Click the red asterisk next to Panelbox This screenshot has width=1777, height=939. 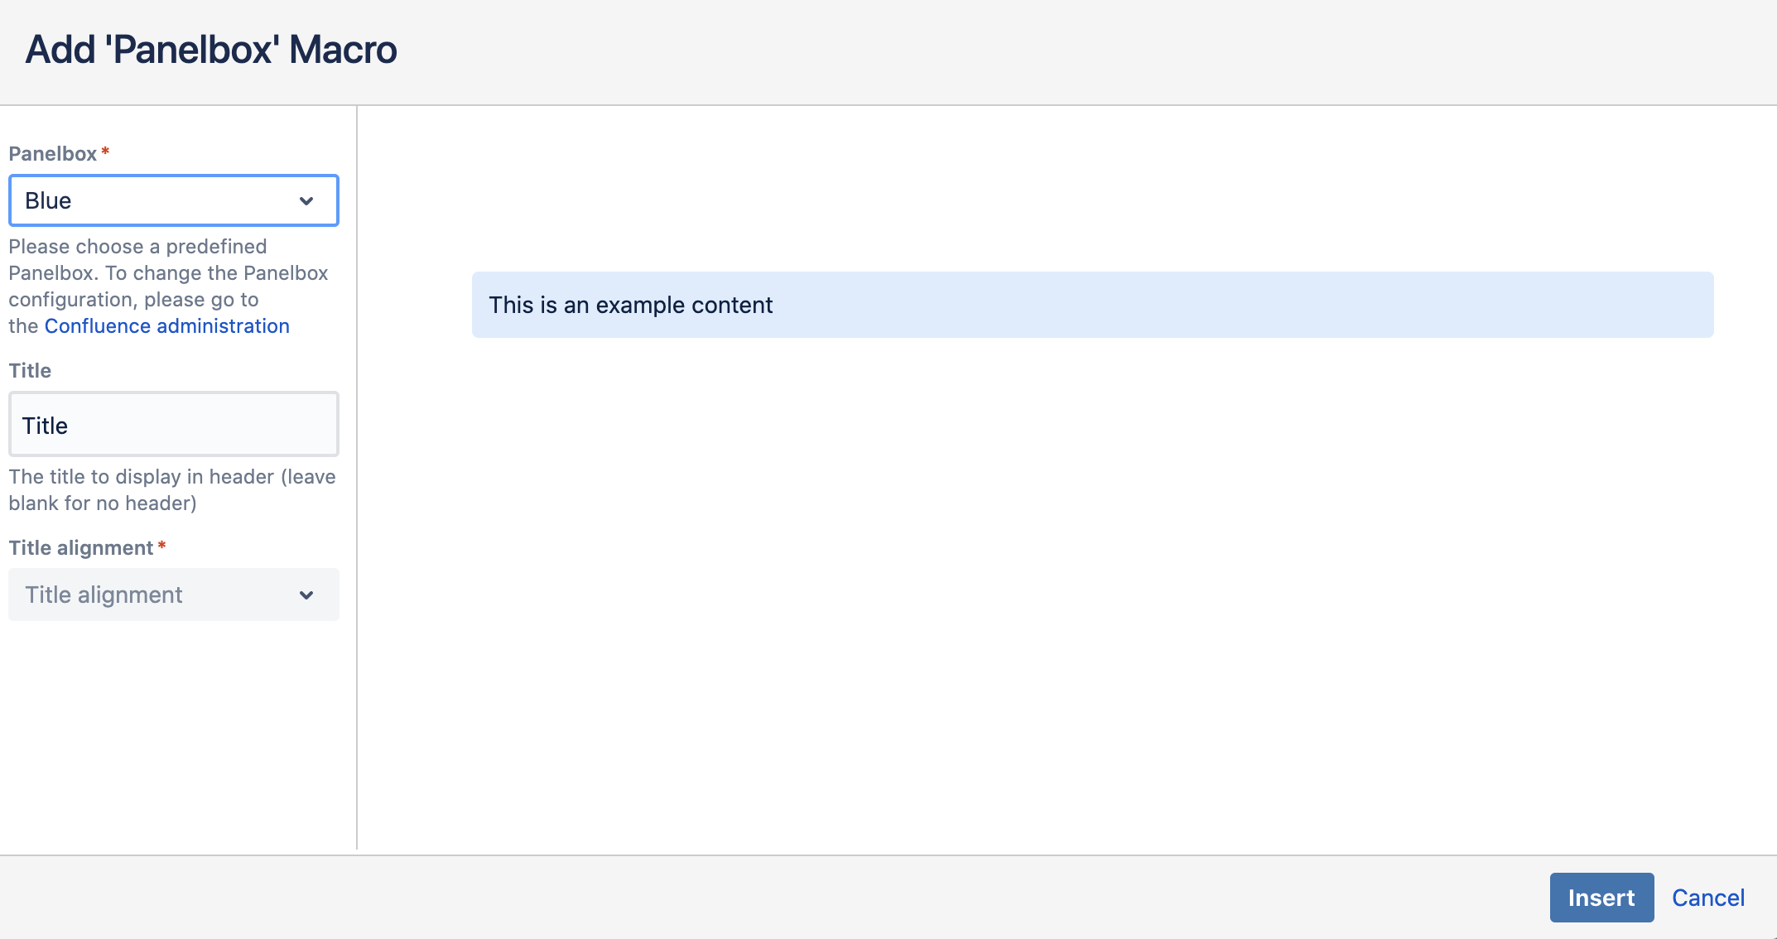[x=105, y=152]
